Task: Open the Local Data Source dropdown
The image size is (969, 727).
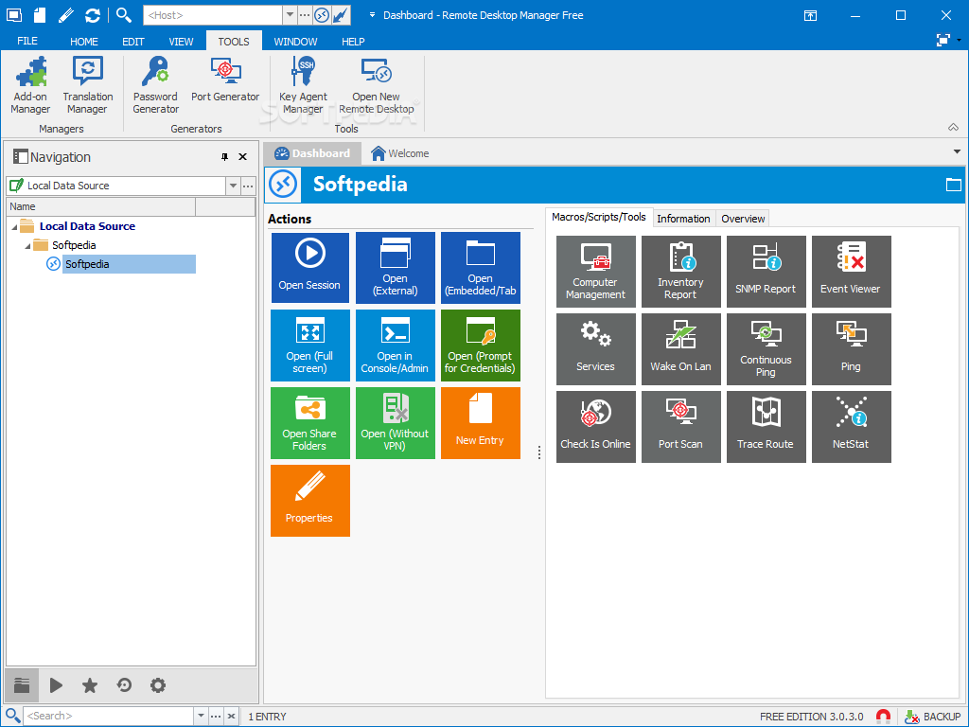Action: tap(233, 186)
